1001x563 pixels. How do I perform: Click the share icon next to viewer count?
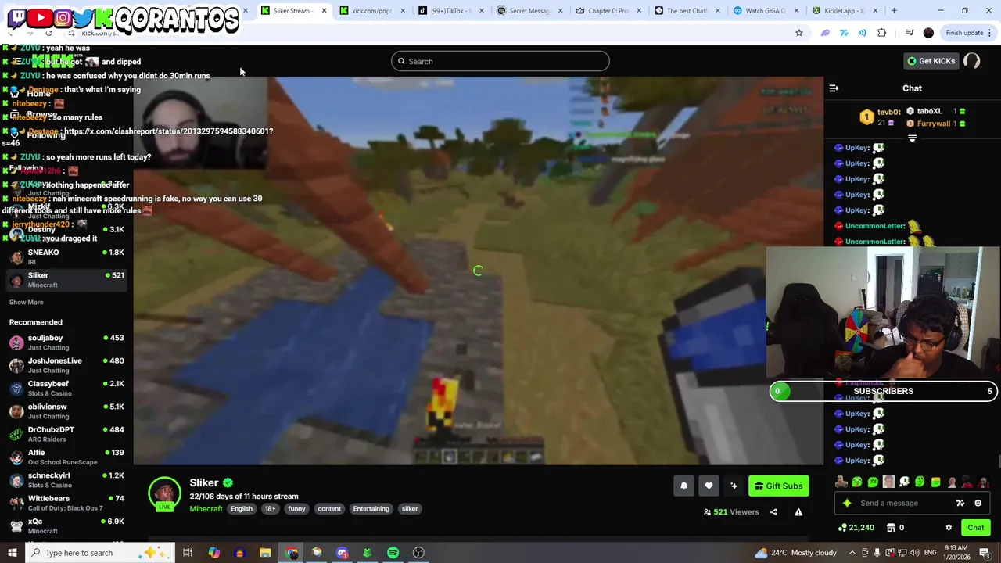(773, 512)
